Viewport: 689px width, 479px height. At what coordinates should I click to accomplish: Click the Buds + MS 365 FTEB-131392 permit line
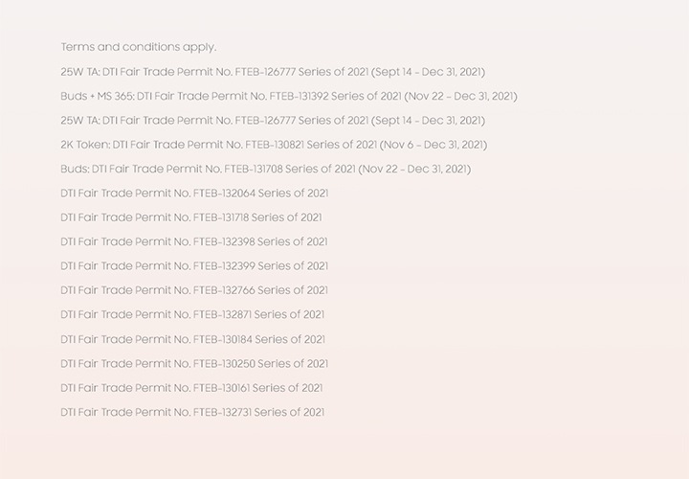[289, 97]
